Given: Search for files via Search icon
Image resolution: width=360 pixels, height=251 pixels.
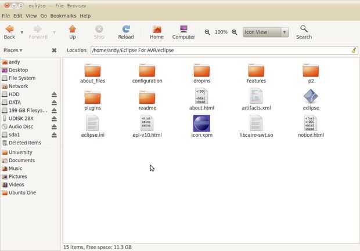Looking at the screenshot, I should [304, 32].
